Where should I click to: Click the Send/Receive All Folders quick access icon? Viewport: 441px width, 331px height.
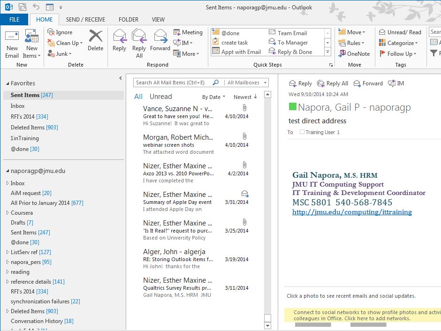tap(23, 7)
